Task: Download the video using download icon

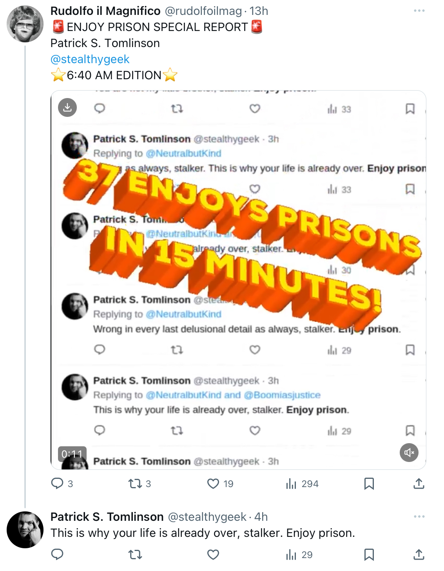Action: pyautogui.click(x=67, y=107)
